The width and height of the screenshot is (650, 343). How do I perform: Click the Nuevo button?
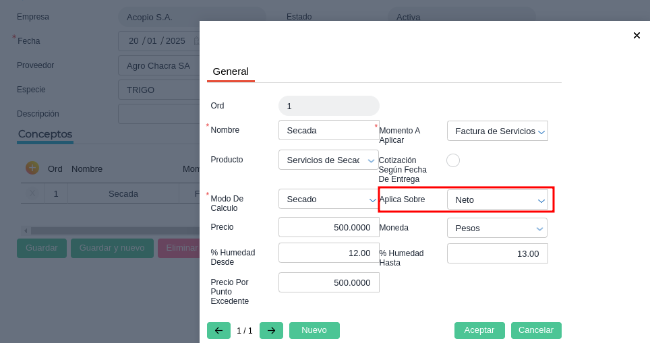click(x=314, y=330)
